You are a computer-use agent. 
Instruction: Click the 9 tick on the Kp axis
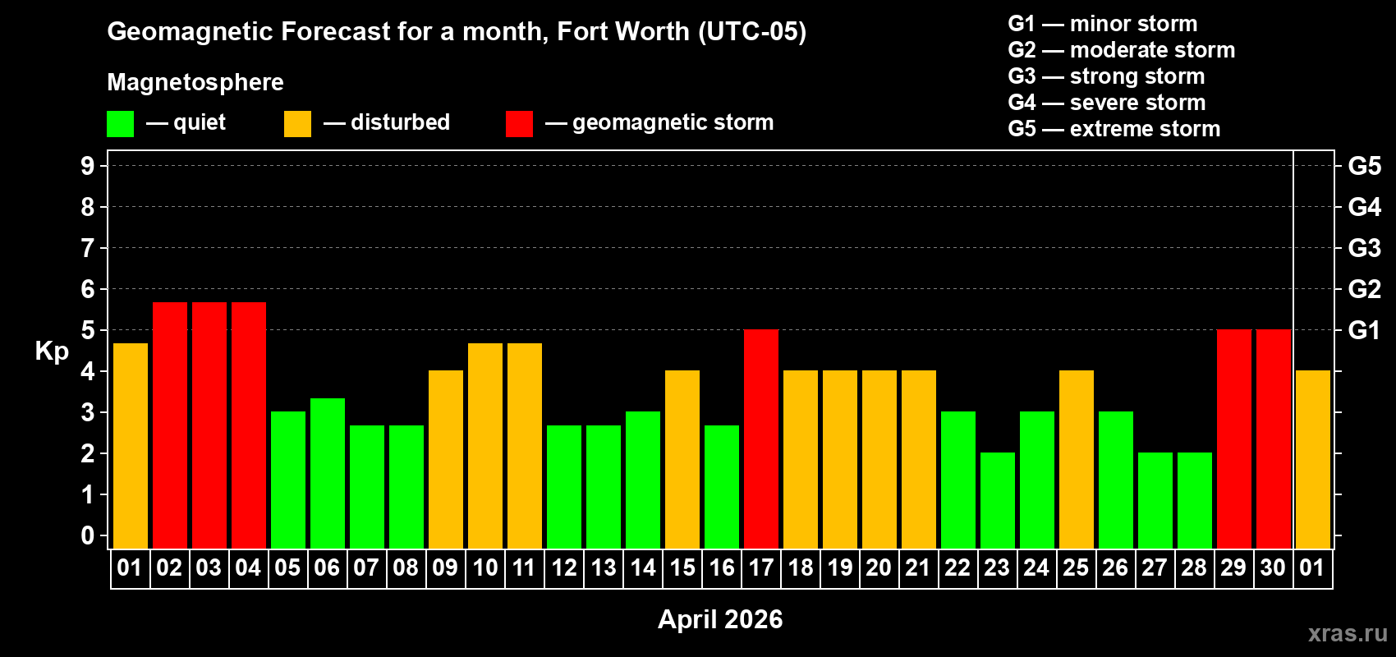[x=88, y=166]
